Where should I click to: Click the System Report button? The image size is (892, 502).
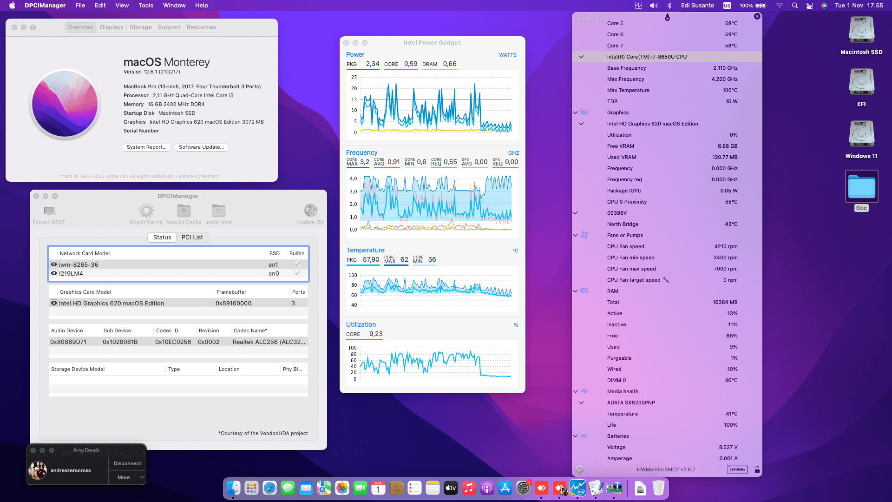pyautogui.click(x=146, y=147)
